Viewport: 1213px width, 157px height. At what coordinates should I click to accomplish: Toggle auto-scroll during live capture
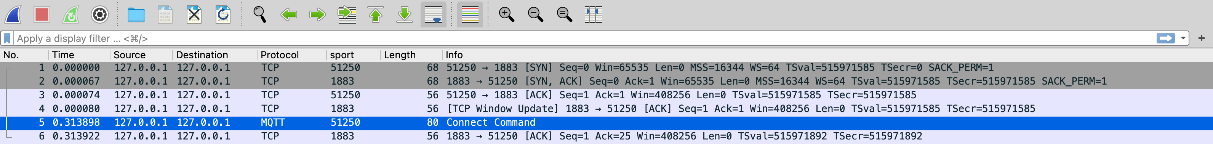(433, 14)
